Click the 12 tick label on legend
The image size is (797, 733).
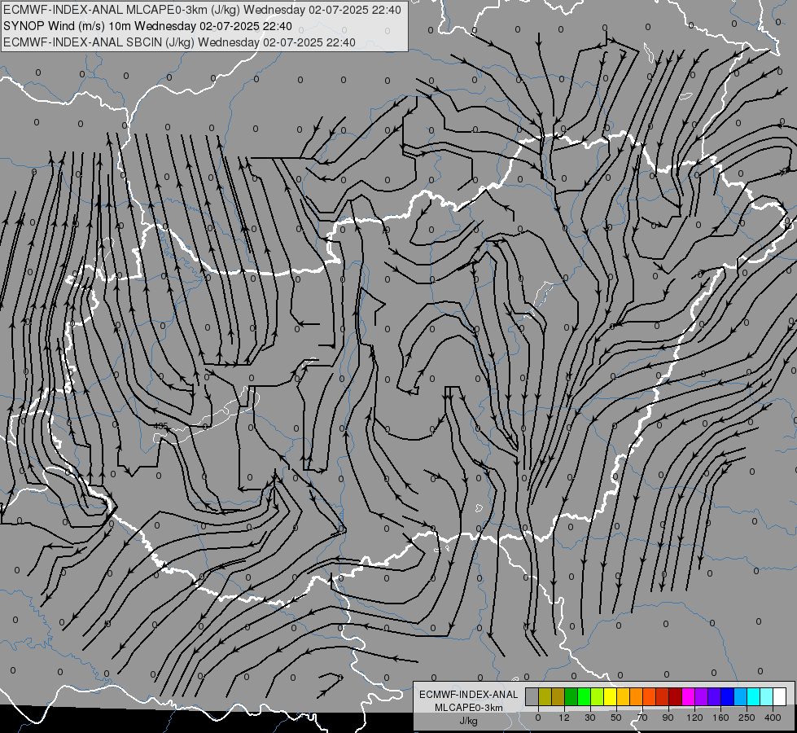click(x=564, y=718)
